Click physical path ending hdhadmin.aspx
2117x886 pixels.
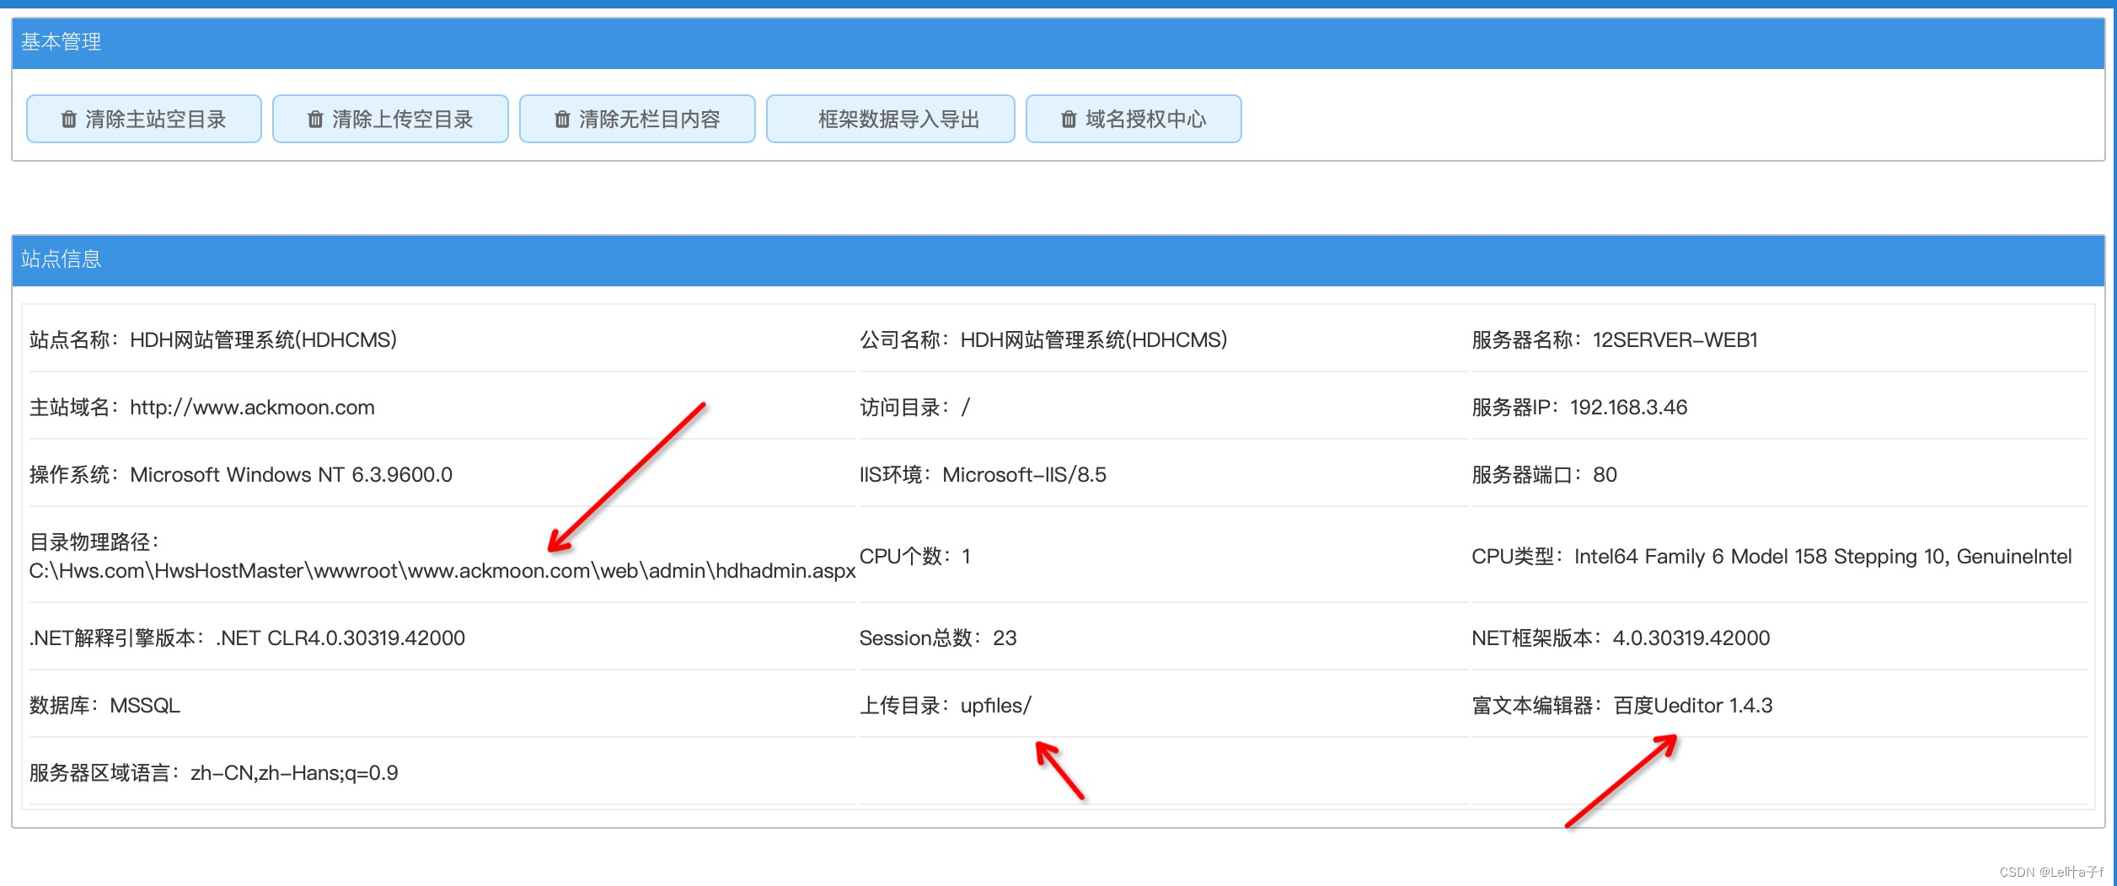(x=442, y=571)
